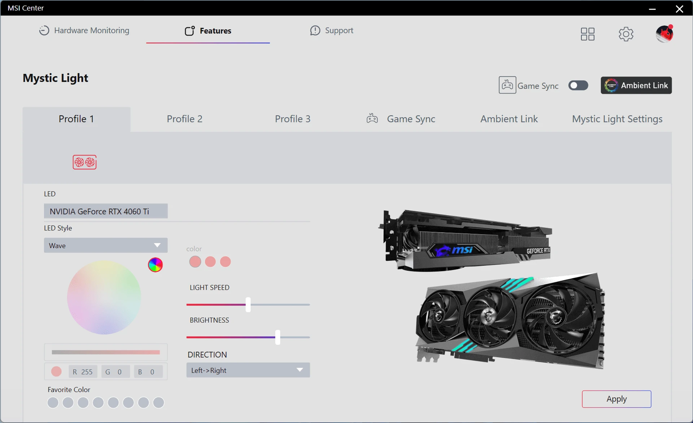This screenshot has width=693, height=423.
Task: Pick a color on the color wheel
Action: [x=104, y=298]
